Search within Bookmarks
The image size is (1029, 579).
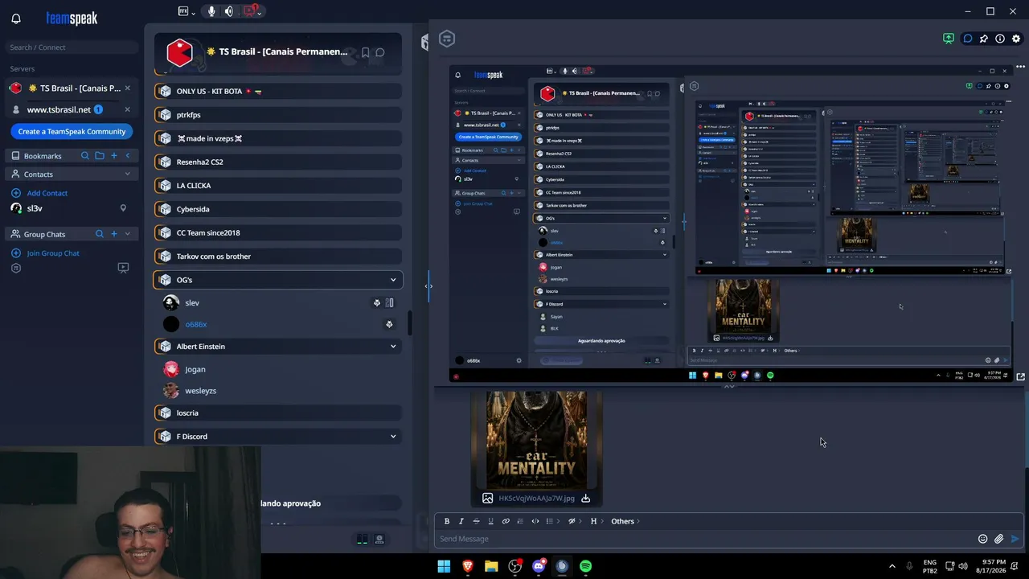tap(84, 155)
